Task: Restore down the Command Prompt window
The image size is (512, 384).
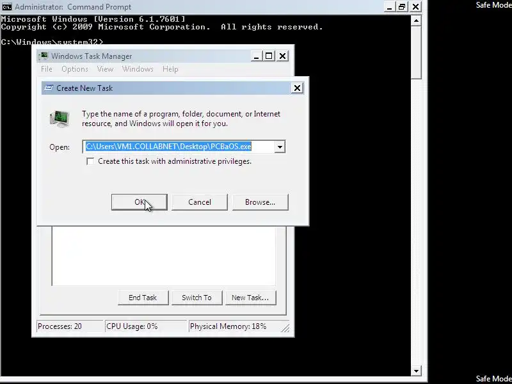Action: [402, 6]
